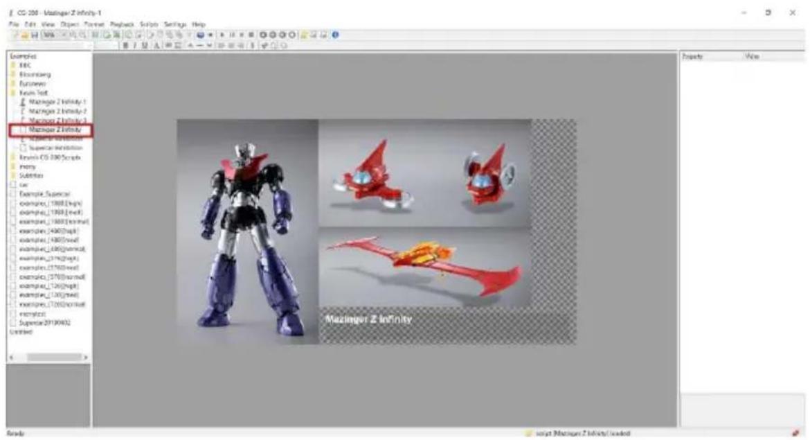Open the Settings menu
This screenshot has height=440, width=810.
pos(175,24)
